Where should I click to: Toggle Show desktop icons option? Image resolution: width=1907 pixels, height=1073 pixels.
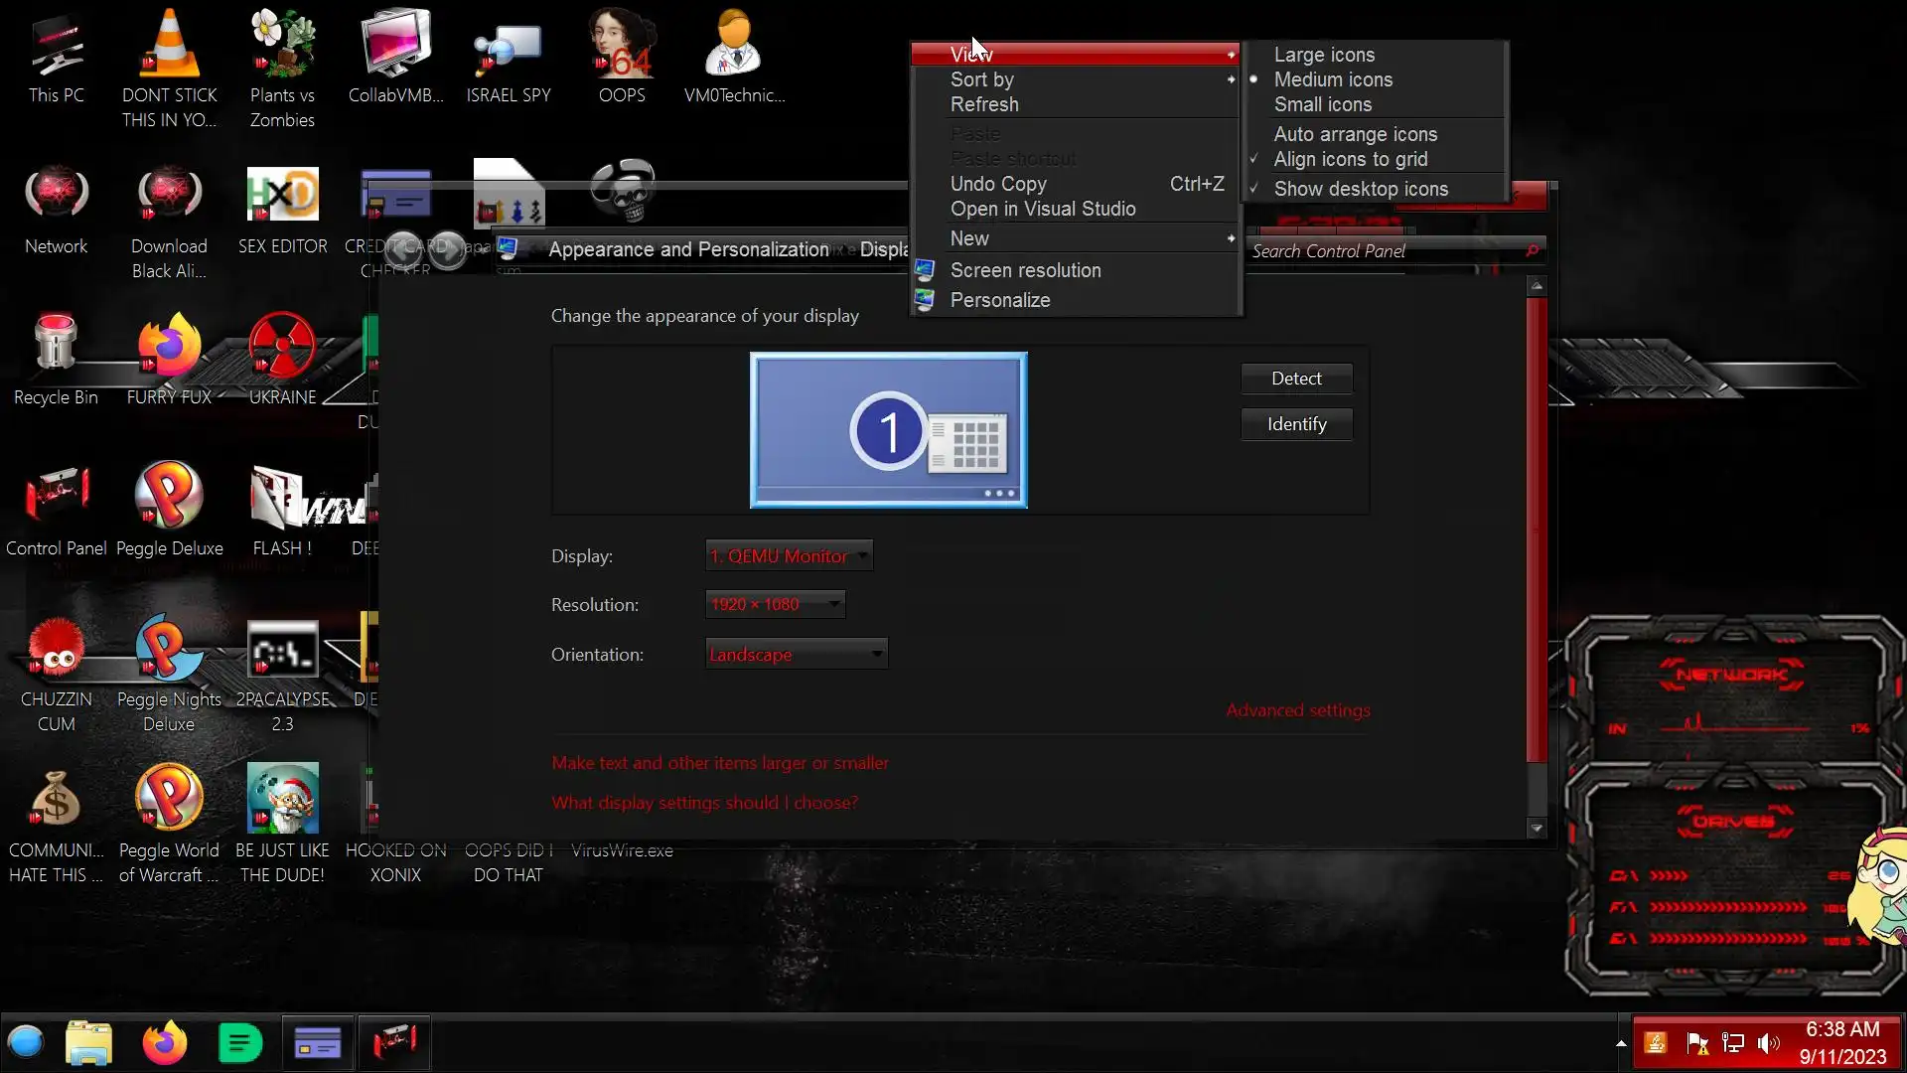1361,189
